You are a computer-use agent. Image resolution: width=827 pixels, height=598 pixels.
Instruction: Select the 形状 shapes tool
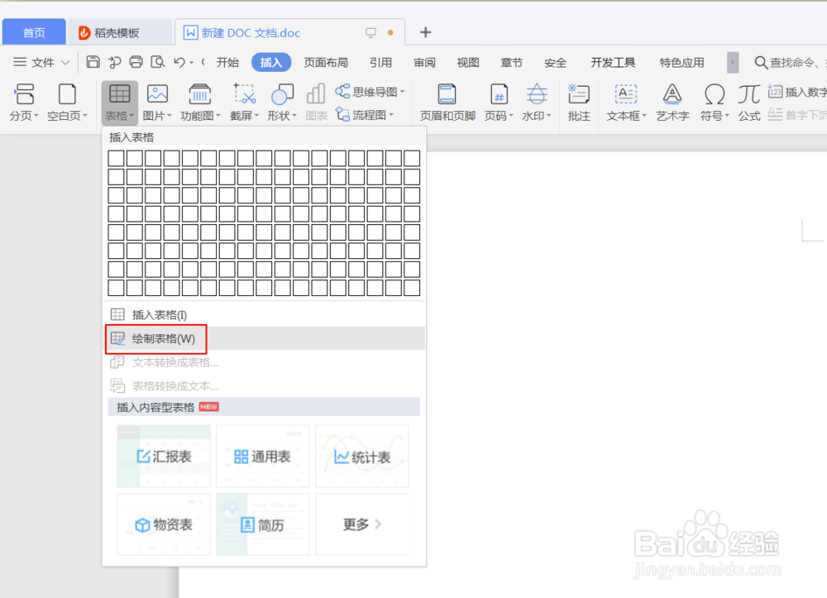click(281, 103)
